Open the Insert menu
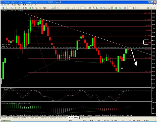 tap(14, 5)
